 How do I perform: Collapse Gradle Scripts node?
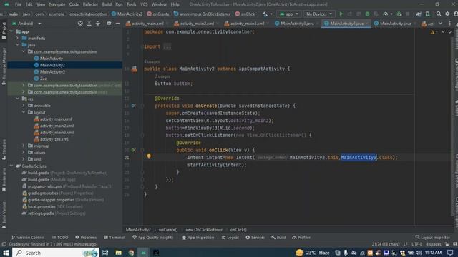click(x=11, y=166)
